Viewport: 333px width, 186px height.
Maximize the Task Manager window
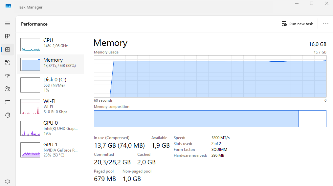tap(312, 4)
